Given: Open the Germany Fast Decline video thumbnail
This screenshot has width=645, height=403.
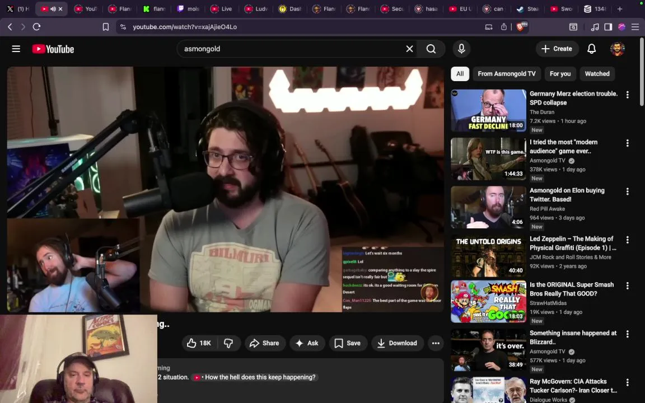Looking at the screenshot, I should (x=488, y=111).
